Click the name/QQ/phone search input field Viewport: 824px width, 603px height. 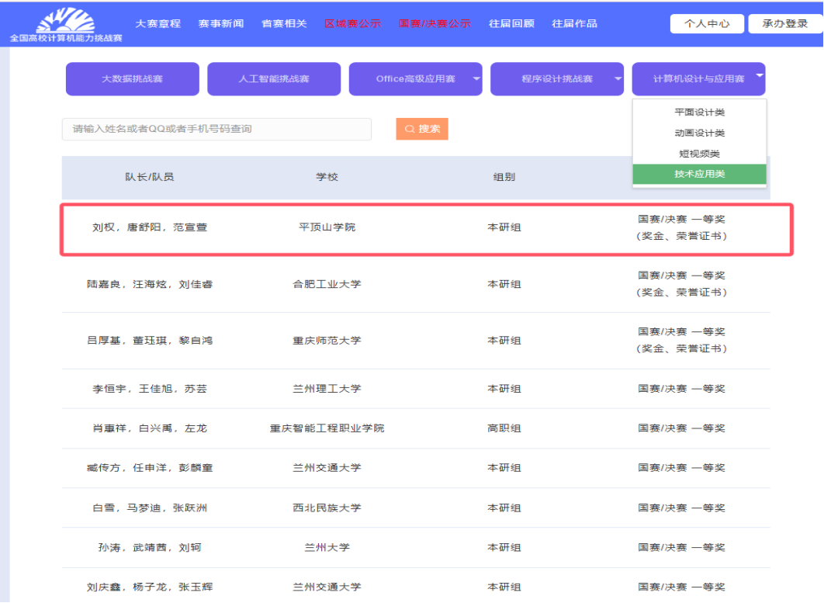pyautogui.click(x=216, y=129)
